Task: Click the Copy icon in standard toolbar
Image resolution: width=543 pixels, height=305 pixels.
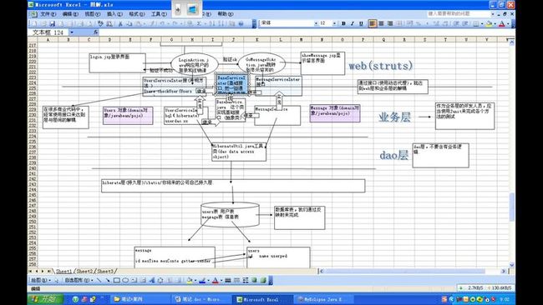Action: (x=129, y=23)
